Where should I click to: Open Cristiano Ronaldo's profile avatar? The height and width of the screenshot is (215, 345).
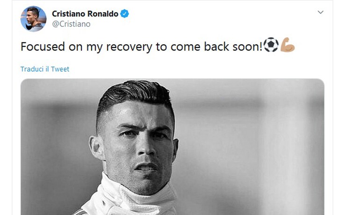[34, 19]
